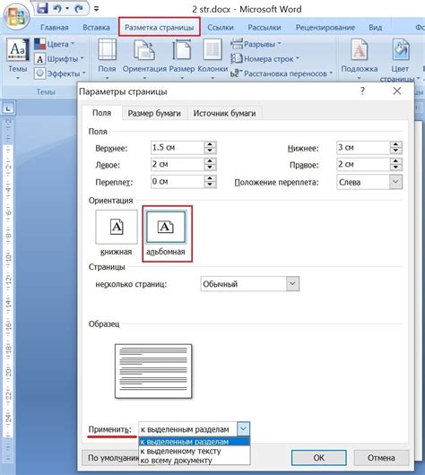Open the Размер page size menu
Viewport: 425px width, 475px height.
(182, 59)
